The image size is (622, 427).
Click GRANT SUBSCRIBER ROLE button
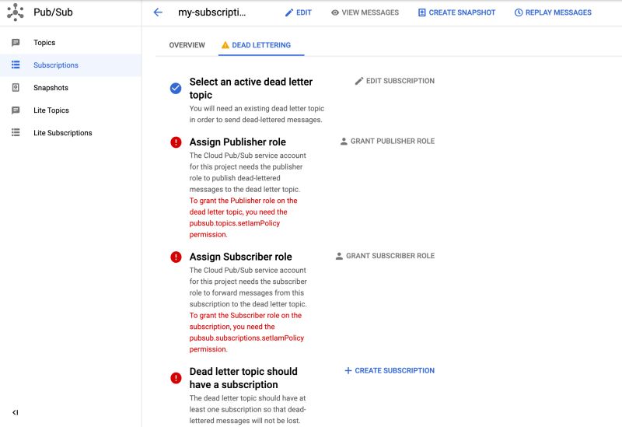[385, 256]
